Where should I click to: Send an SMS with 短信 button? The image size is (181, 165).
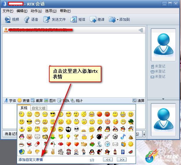tap(78, 20)
